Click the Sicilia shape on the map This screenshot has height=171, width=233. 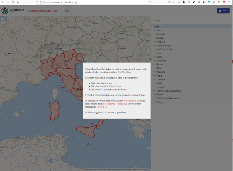point(87,131)
